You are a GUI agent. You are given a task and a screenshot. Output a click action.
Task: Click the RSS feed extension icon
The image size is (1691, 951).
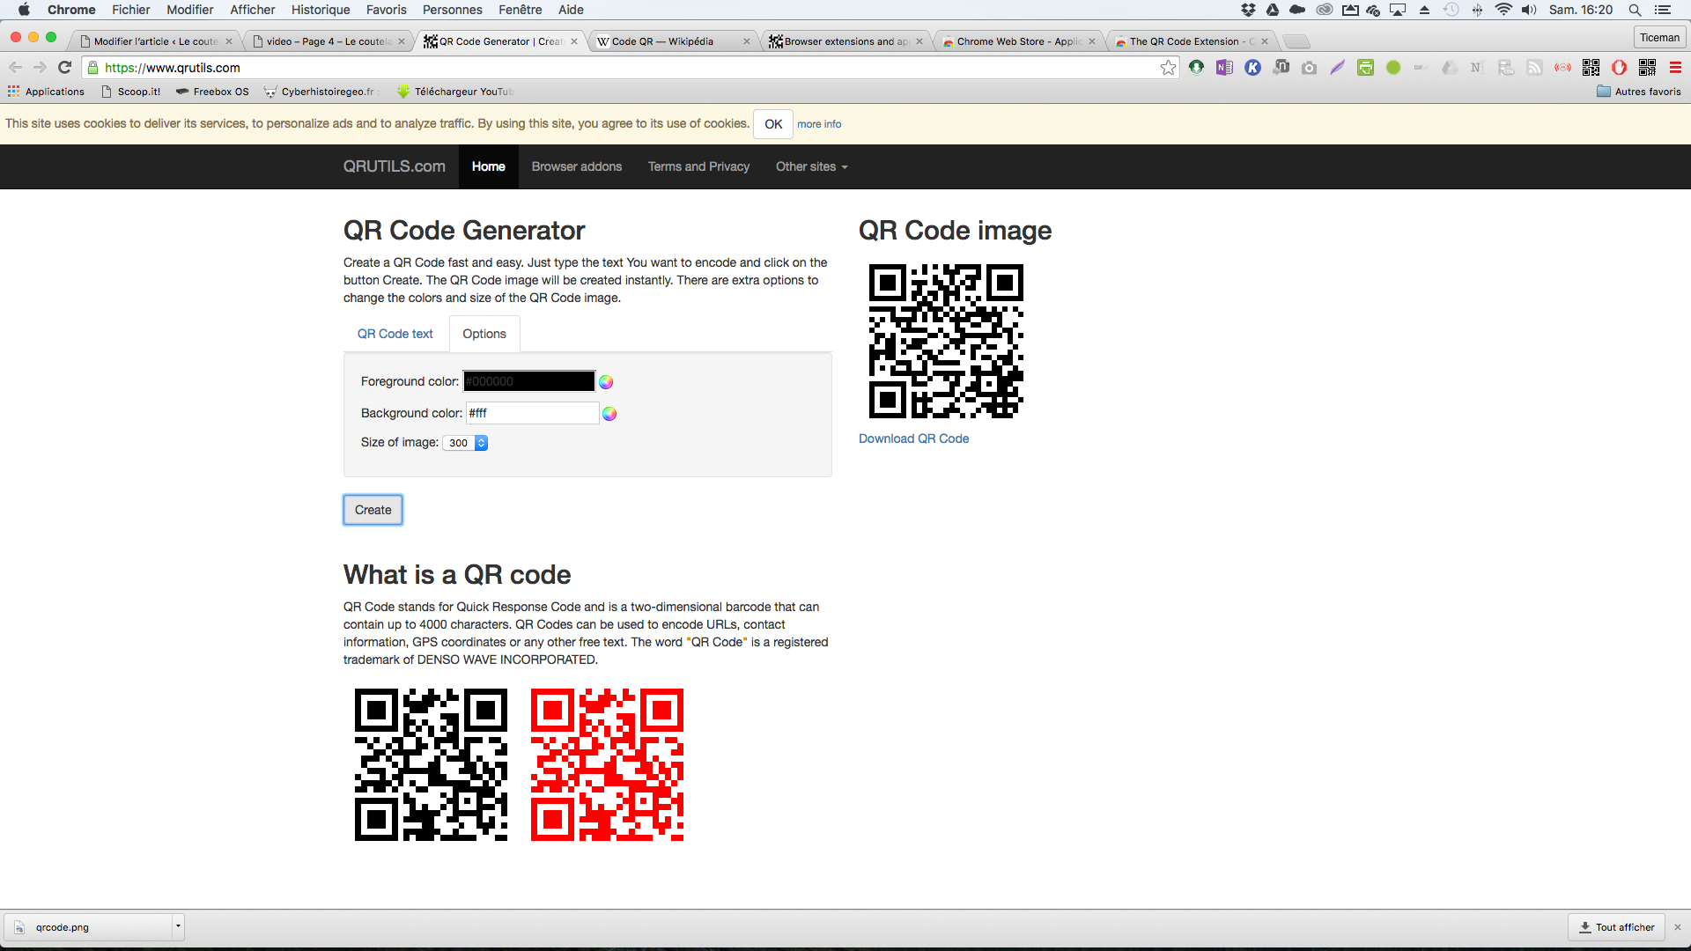[x=1534, y=68]
